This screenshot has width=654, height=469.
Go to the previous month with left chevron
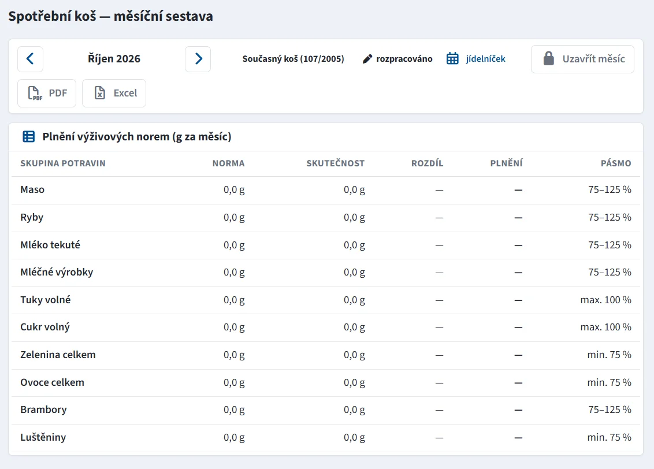(30, 59)
